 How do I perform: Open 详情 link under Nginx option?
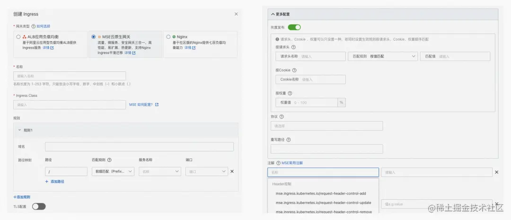(190, 48)
